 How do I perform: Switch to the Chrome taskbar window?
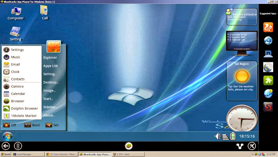62,154
